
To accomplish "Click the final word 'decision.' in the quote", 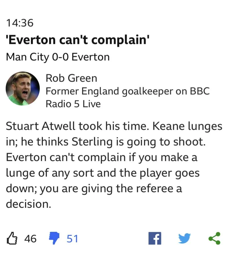I will [28, 204].
